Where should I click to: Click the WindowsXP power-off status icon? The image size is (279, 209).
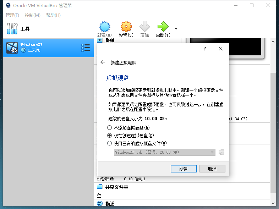click(23, 50)
